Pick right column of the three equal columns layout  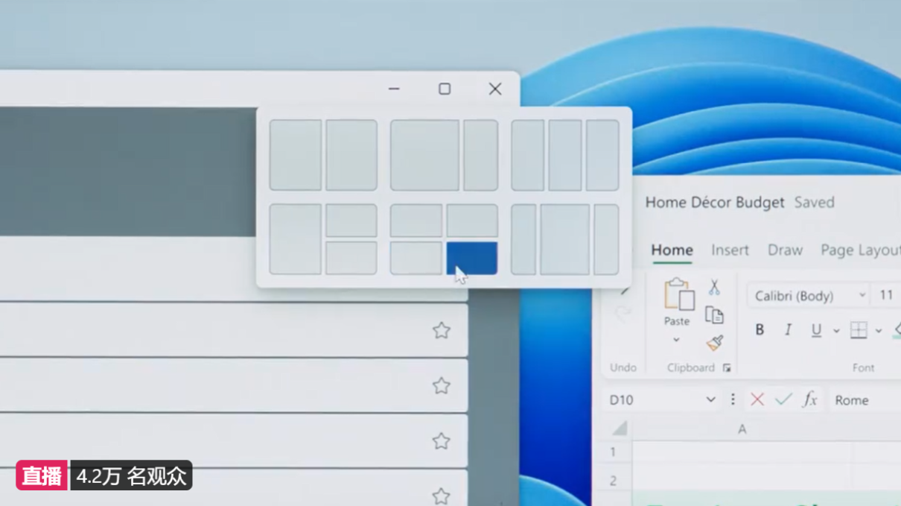602,155
